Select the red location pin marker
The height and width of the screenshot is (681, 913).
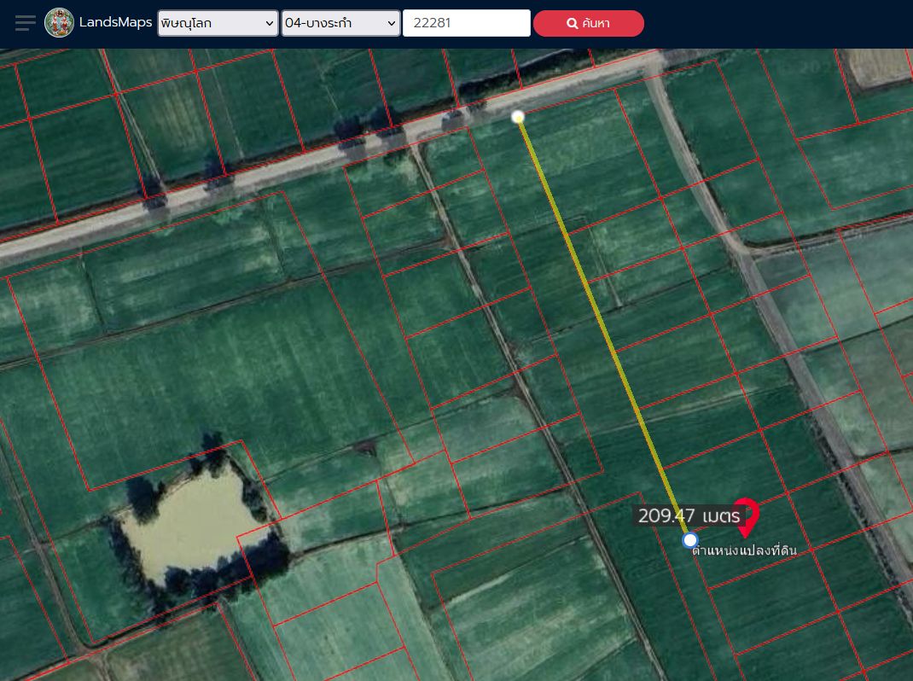[x=746, y=516]
